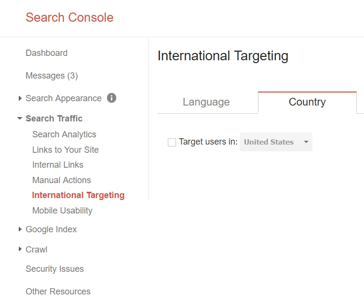Open Other Resources page
Screen dimensions: 364x306
[58, 292]
